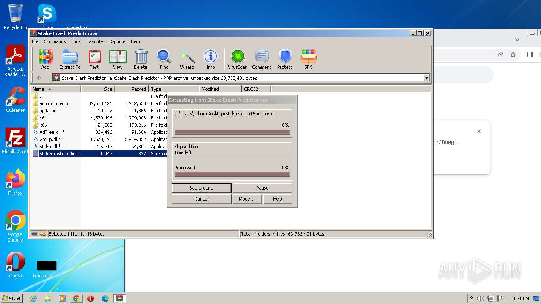Click the Protect toolbar icon
Viewport: 541px width, 304px height.
point(285,59)
